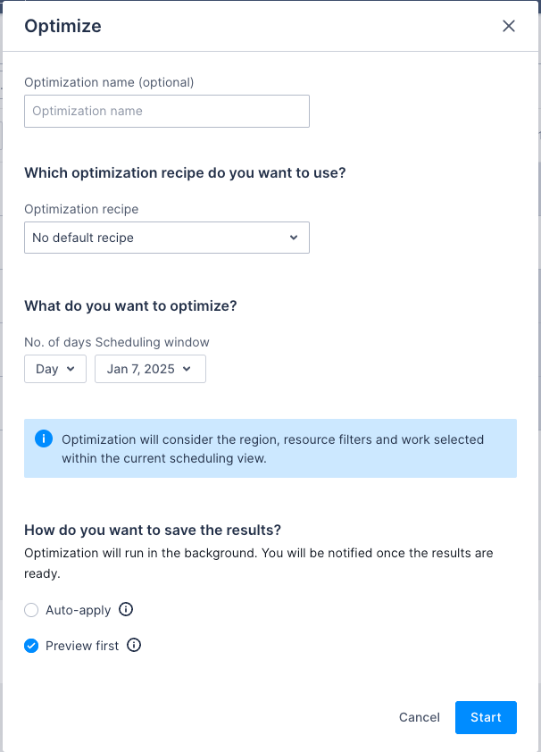541x752 pixels.
Task: Click the Optimization name text field
Action: click(167, 111)
